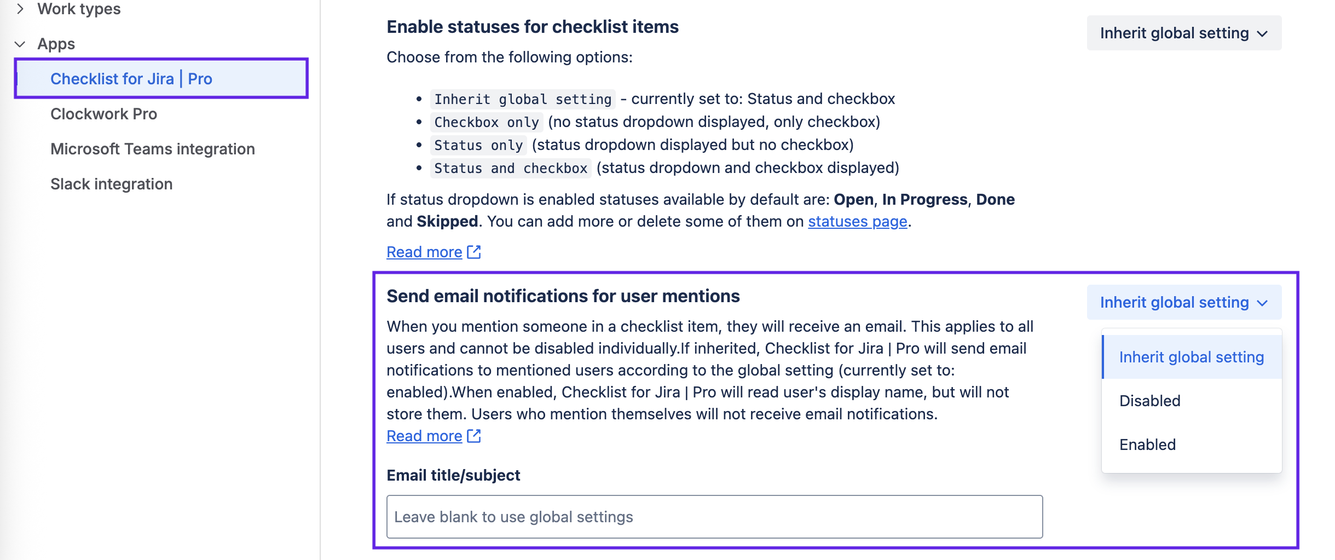Image resolution: width=1335 pixels, height=560 pixels.
Task: Click the Email title/subject input field
Action: [714, 516]
